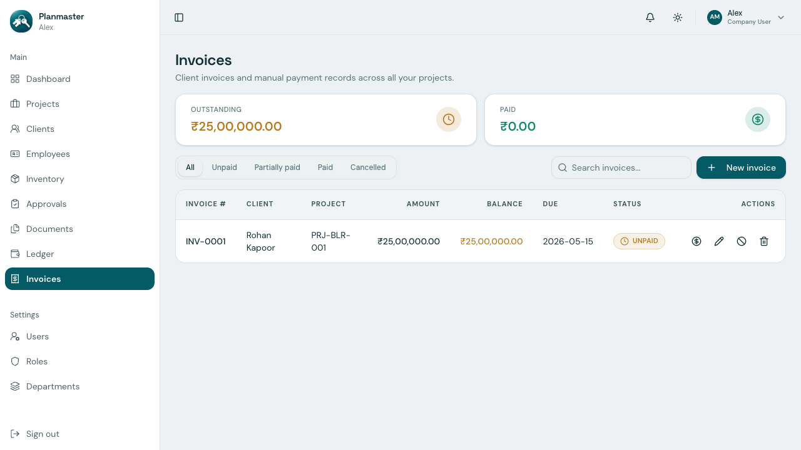View Approvals page

(x=79, y=204)
